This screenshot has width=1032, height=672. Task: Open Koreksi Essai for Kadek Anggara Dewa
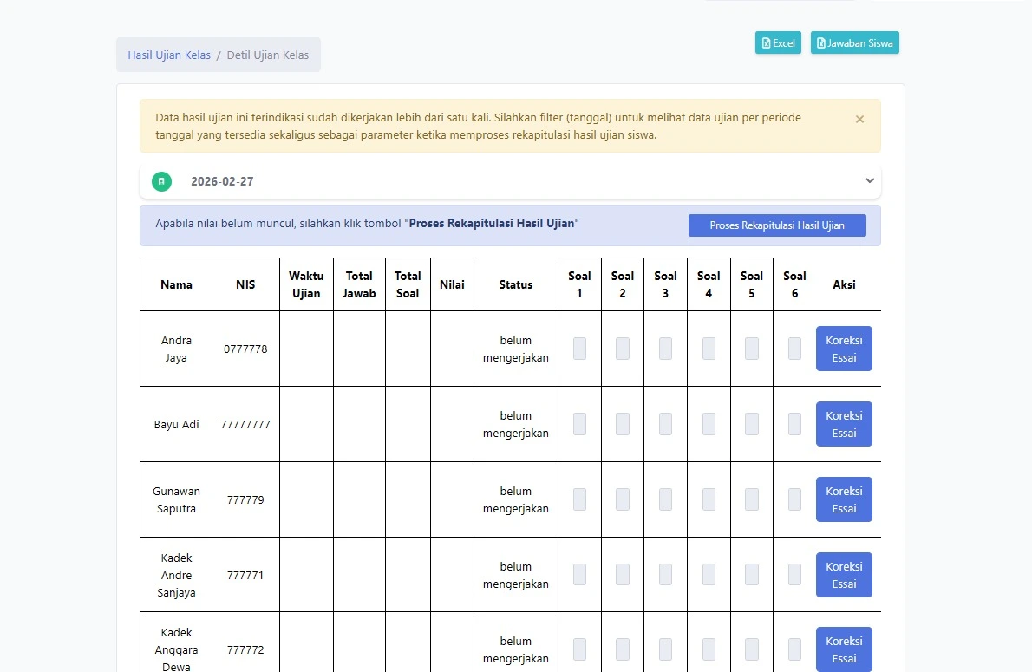coord(843,649)
